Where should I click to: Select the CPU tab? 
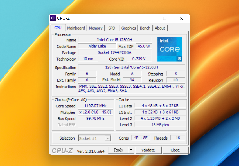(58, 28)
